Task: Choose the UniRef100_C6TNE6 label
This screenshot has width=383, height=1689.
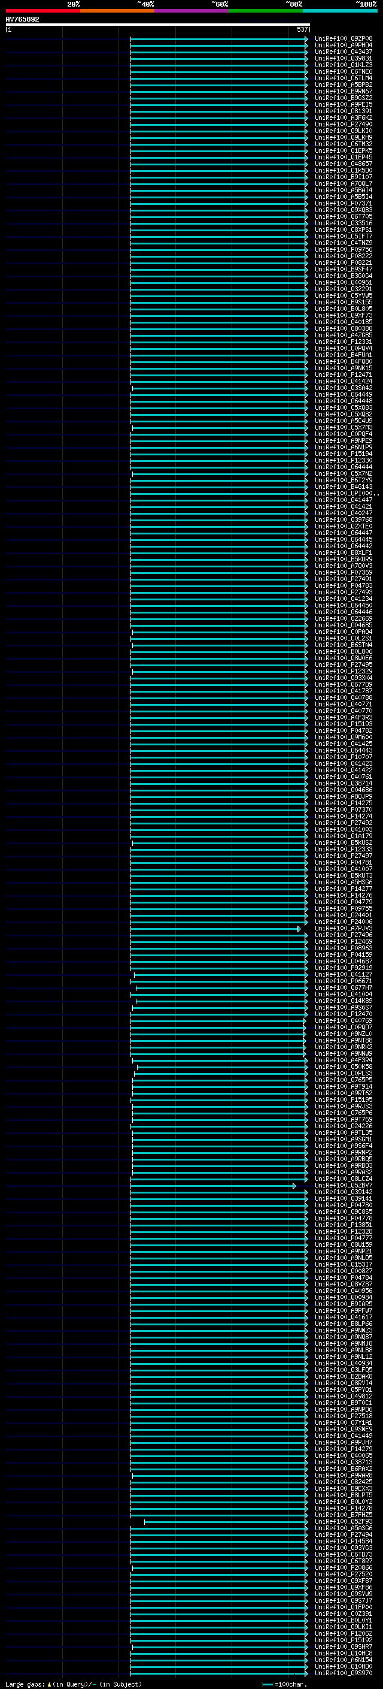Action: (343, 71)
